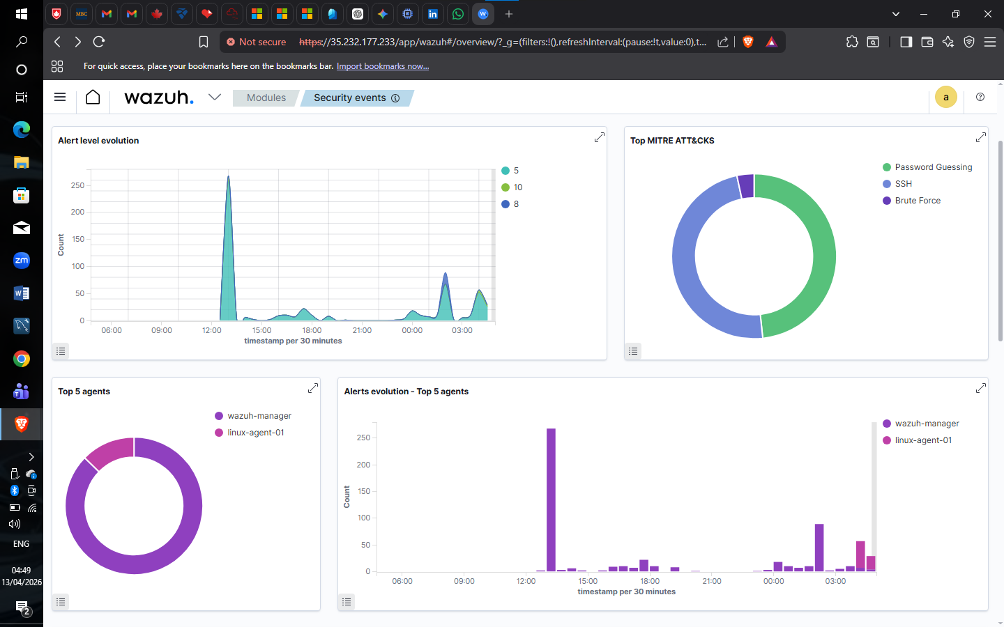Switch to the WhatsApp tab
The width and height of the screenshot is (1004, 627).
click(458, 14)
